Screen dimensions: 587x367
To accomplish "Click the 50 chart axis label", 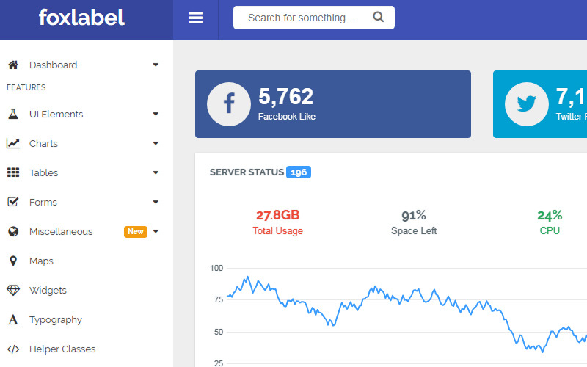I will [218, 332].
